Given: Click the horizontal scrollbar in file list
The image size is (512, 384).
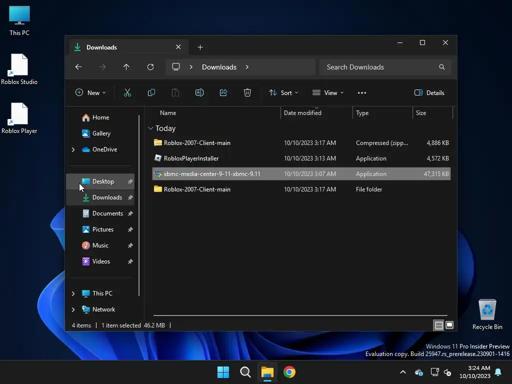Looking at the screenshot, I should 300,315.
